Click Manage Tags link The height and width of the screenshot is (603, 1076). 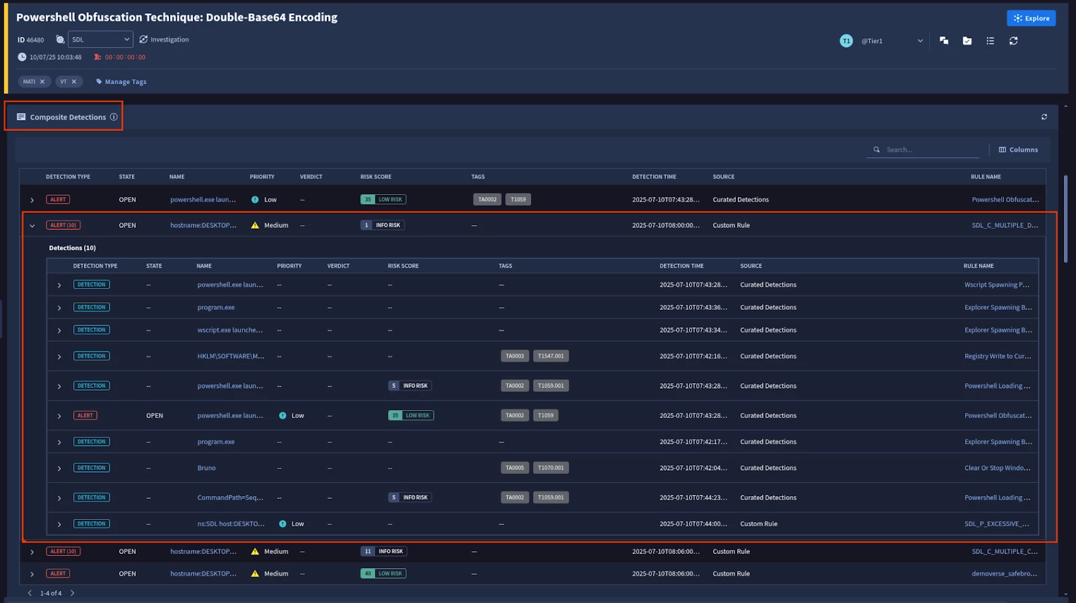(121, 82)
